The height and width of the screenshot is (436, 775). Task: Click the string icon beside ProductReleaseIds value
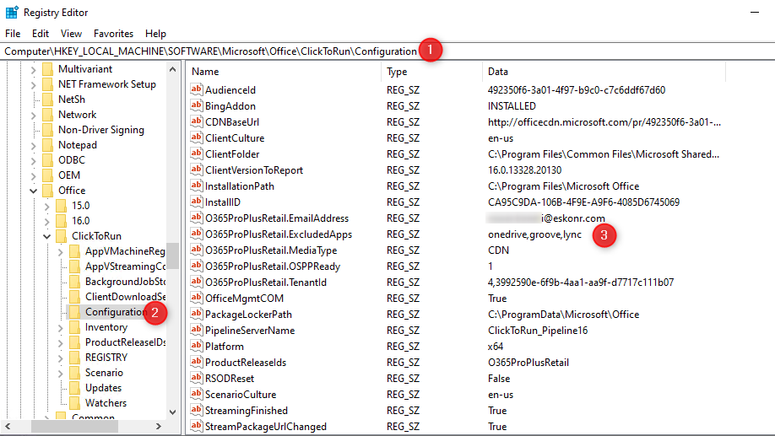pos(196,362)
